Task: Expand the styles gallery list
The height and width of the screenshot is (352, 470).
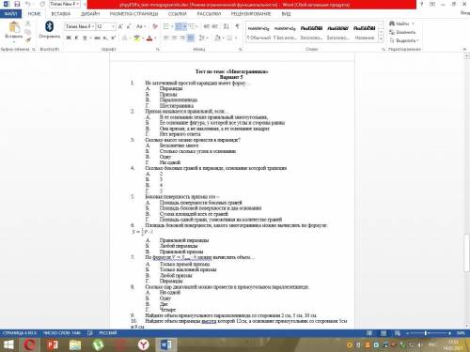Action: point(381,39)
